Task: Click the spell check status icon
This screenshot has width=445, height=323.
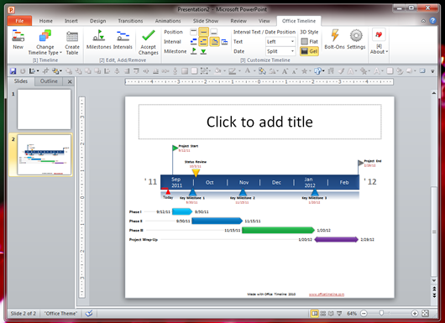Action: coord(89,314)
